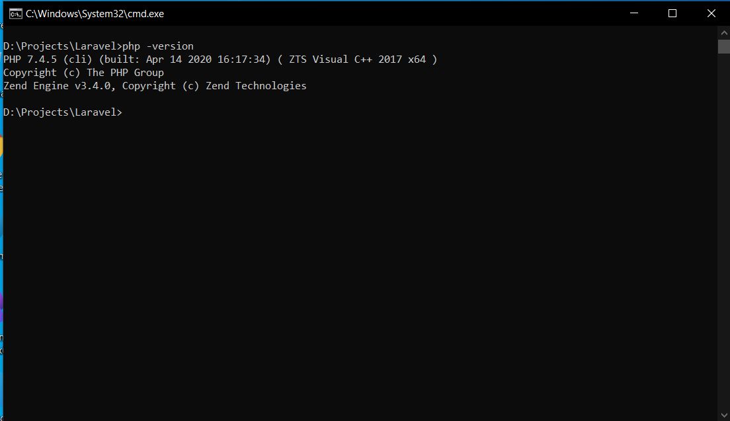Click the 'ZTS Visual C++ 2017 x64' text

(x=358, y=59)
